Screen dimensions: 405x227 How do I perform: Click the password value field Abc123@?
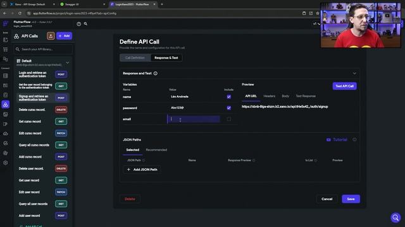coord(194,108)
